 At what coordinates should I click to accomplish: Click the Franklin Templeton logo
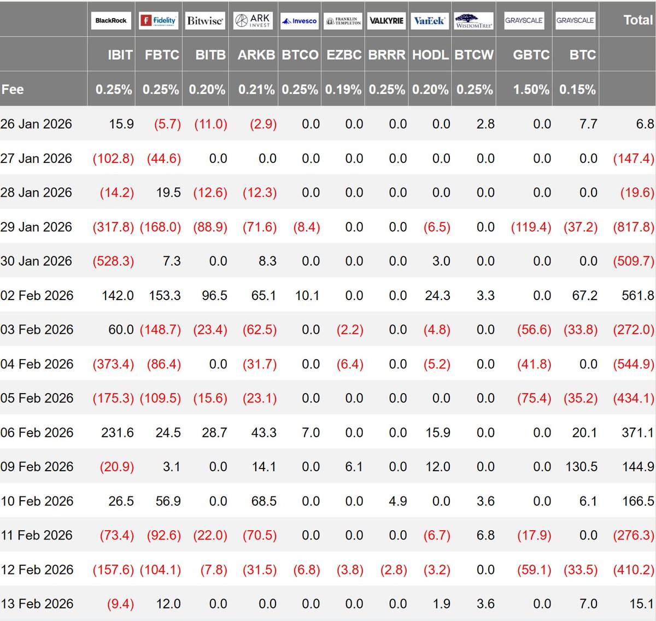tap(343, 21)
